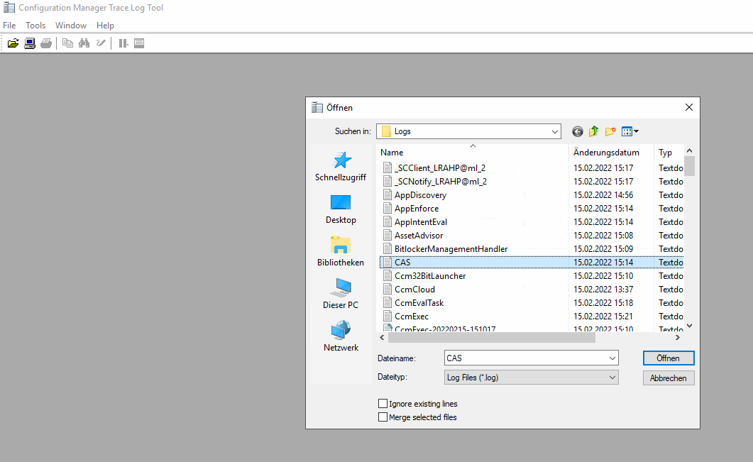Click the 15.02.2022 14:56 date cell
Image resolution: width=753 pixels, height=462 pixels.
(x=603, y=195)
